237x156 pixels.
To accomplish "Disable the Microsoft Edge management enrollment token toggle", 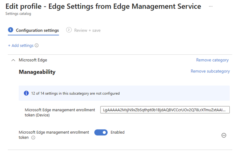I will click(101, 133).
